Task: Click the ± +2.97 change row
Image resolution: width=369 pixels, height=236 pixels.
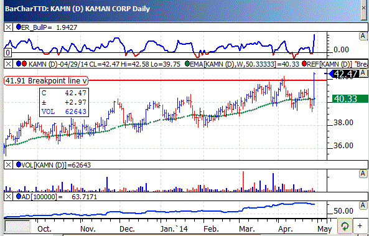Action: pos(64,102)
